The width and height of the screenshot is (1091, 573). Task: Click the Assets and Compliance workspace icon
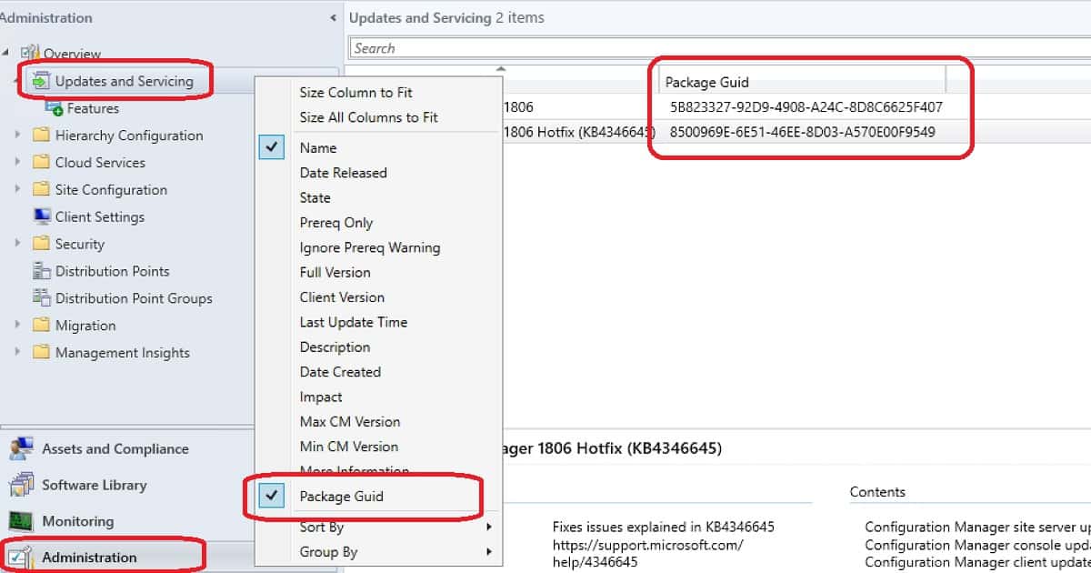click(22, 448)
